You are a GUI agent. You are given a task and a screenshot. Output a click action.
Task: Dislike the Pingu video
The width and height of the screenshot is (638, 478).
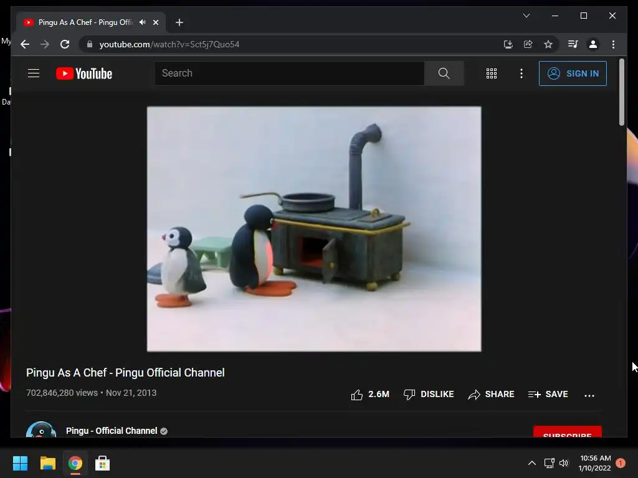click(429, 394)
